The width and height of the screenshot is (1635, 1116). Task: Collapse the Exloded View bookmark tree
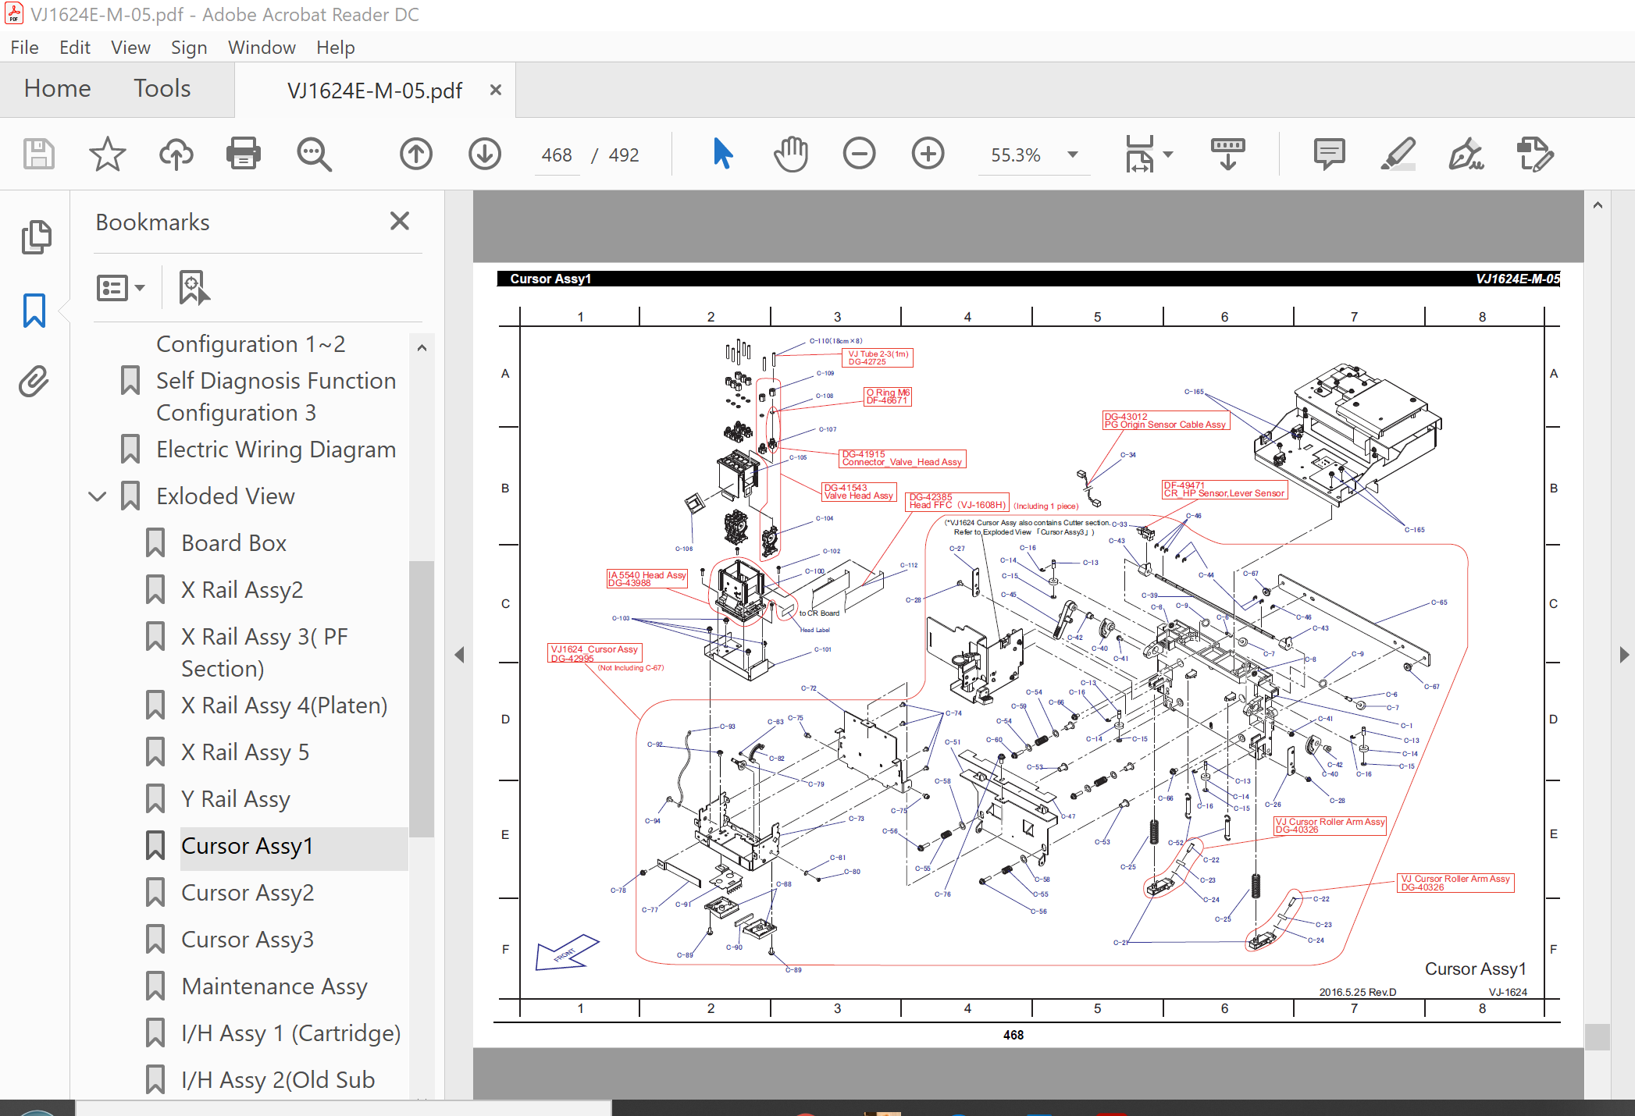98,496
